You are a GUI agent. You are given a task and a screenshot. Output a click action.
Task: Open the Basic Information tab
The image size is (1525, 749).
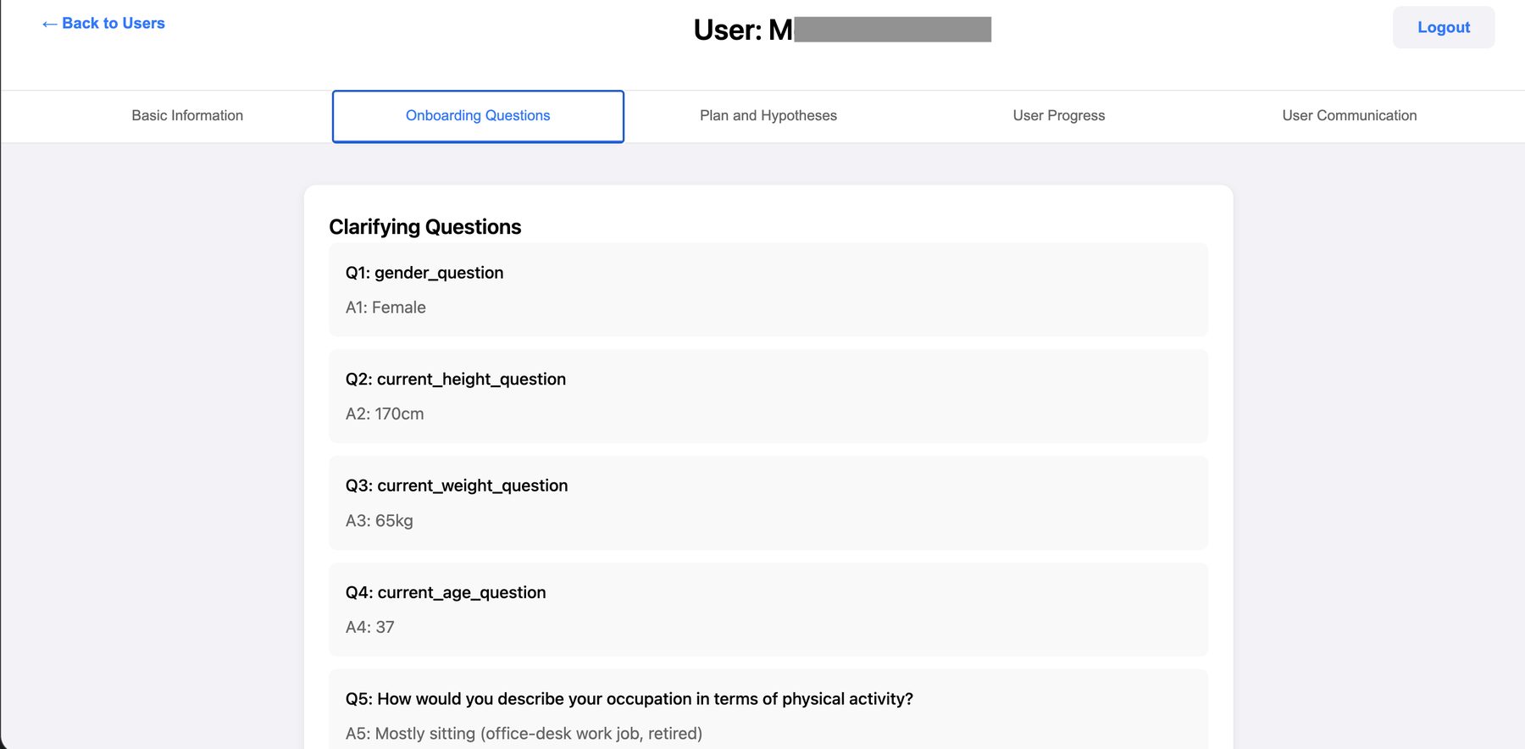tap(187, 116)
